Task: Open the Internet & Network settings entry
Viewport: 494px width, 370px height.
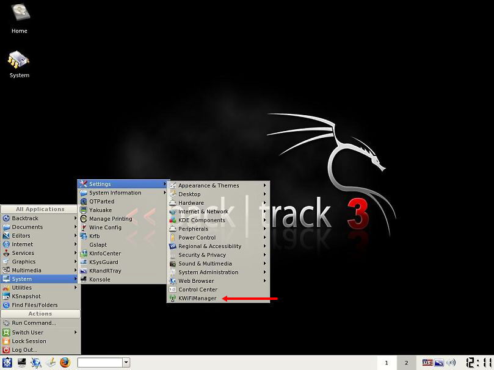Action: click(218, 212)
